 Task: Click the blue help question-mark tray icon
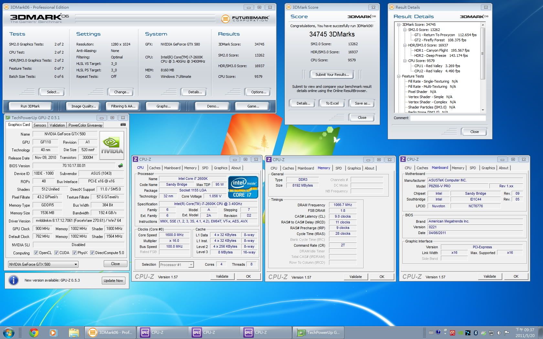[x=438, y=332]
